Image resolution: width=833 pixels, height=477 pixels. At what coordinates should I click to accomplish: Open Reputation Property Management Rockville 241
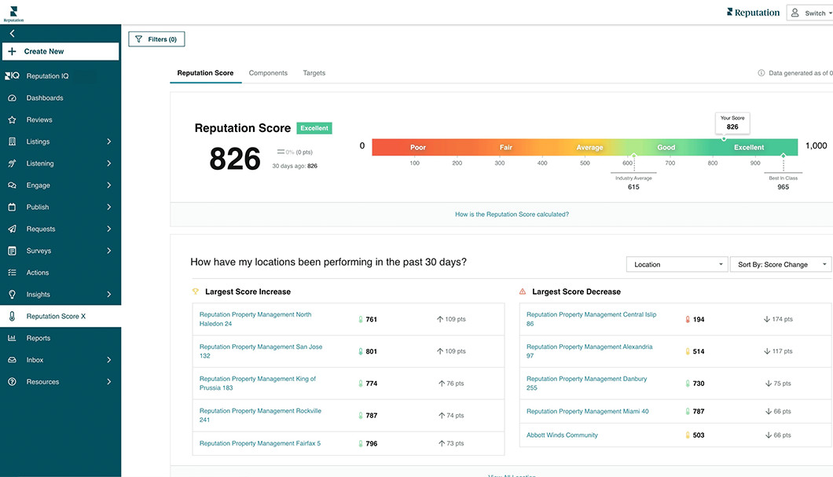(260, 415)
